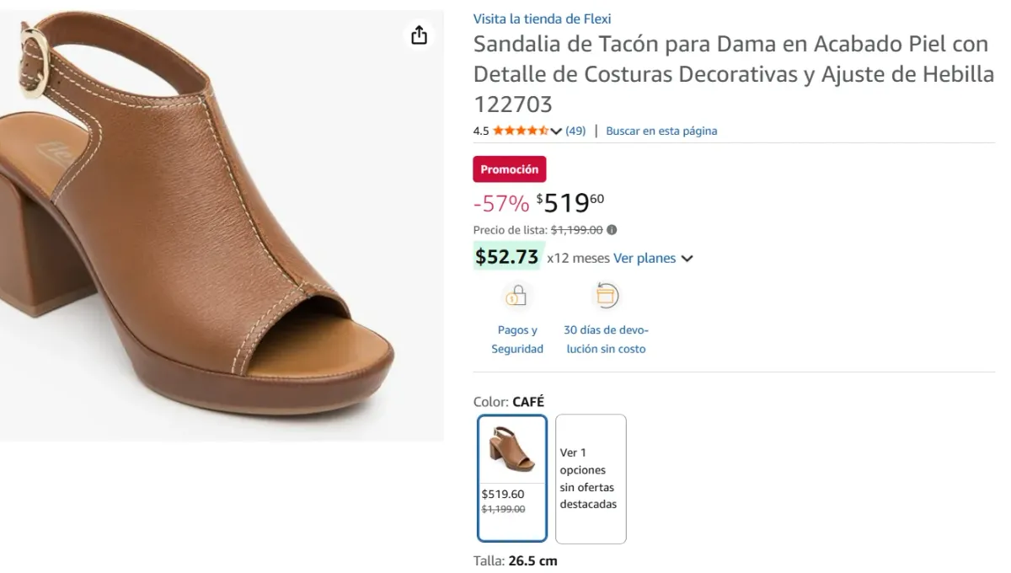
Task: Click the product title text
Action: pyautogui.click(x=731, y=73)
